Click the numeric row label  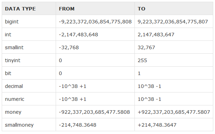point(15,99)
